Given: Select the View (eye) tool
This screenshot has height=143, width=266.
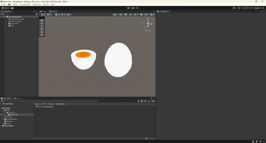Looking at the screenshot, I should point(42,20).
